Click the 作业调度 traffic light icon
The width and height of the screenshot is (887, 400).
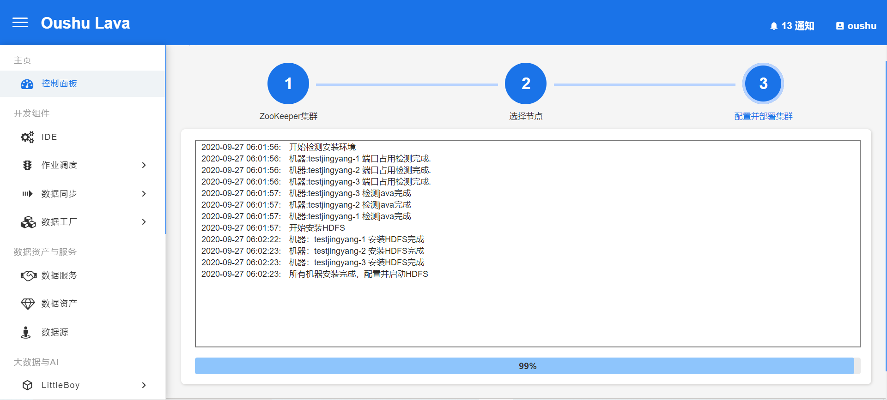(x=27, y=165)
